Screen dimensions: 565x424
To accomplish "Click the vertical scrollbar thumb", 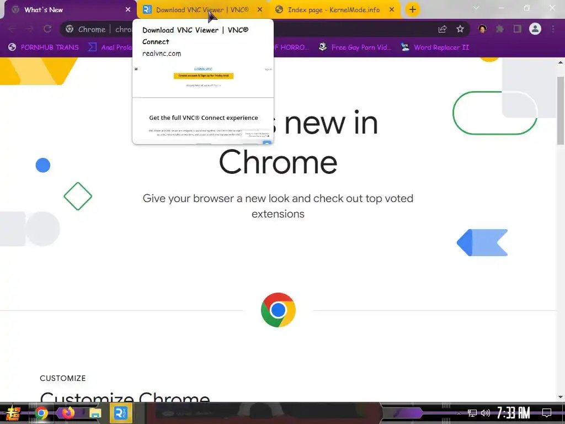I will coord(561,110).
